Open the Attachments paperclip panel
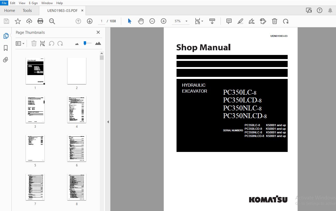The width and height of the screenshot is (336, 211). pyautogui.click(x=6, y=60)
